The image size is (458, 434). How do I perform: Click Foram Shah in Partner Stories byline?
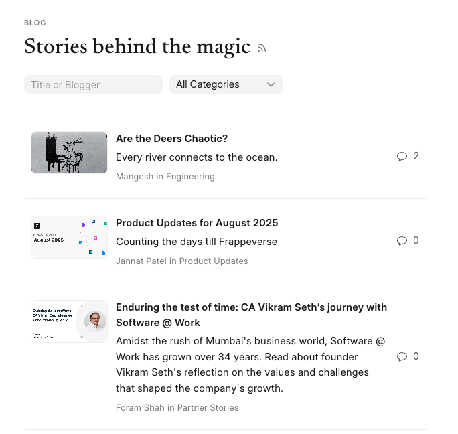[177, 407]
